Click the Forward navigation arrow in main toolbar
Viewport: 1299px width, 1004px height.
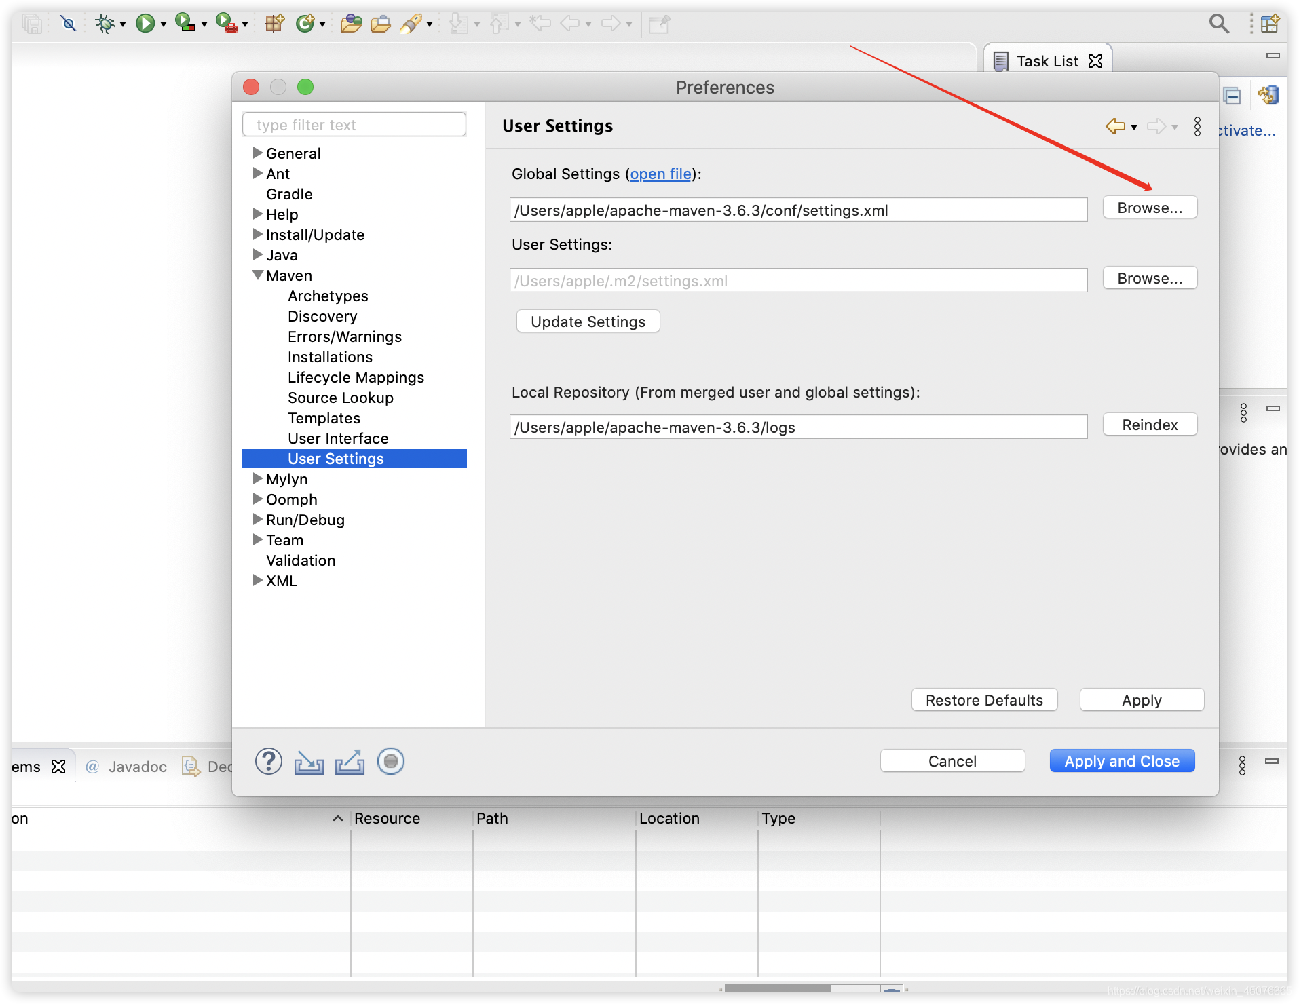tap(611, 24)
